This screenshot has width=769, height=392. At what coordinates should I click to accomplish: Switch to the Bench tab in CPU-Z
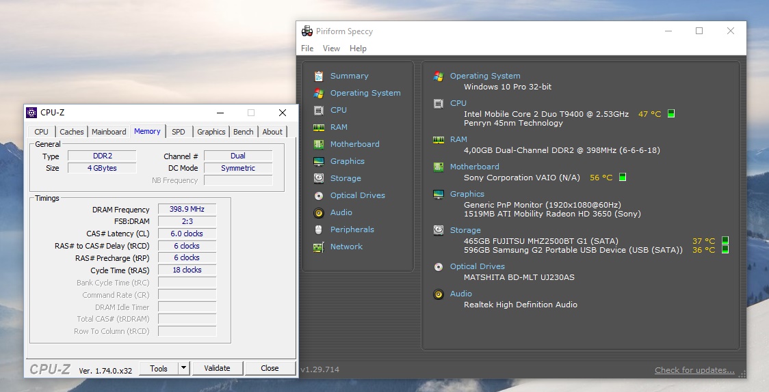[244, 132]
